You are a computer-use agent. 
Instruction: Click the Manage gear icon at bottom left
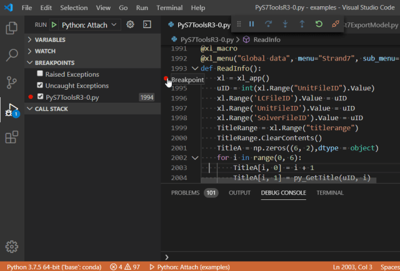[x=12, y=247]
